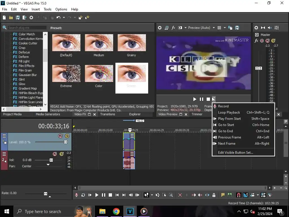Screen dimensions: 289x217
Task: Toggle preview on external monitor
Action: click(x=167, y=28)
